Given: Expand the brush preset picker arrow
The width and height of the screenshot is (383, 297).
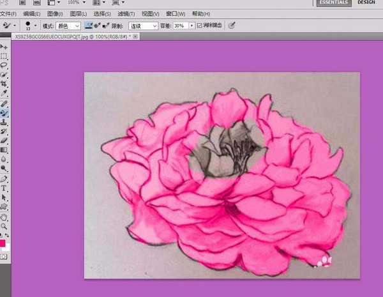Looking at the screenshot, I should tap(35, 26).
